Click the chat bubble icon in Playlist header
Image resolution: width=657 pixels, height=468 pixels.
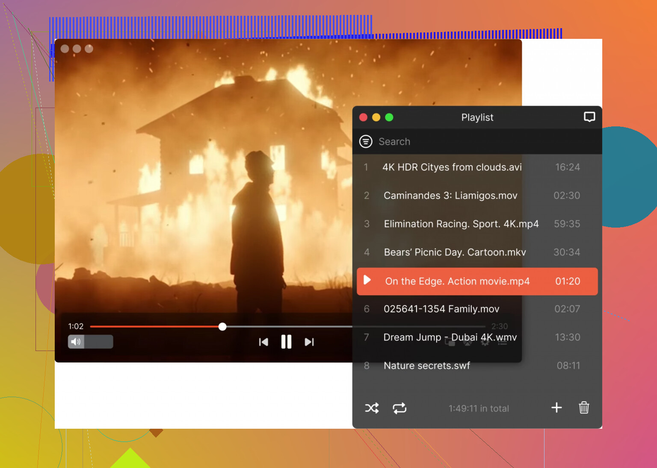coord(589,117)
